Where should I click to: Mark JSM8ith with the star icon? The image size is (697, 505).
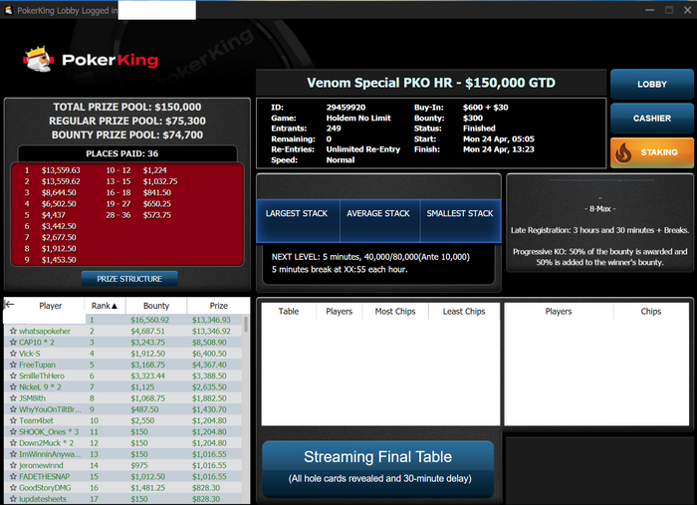coord(13,398)
